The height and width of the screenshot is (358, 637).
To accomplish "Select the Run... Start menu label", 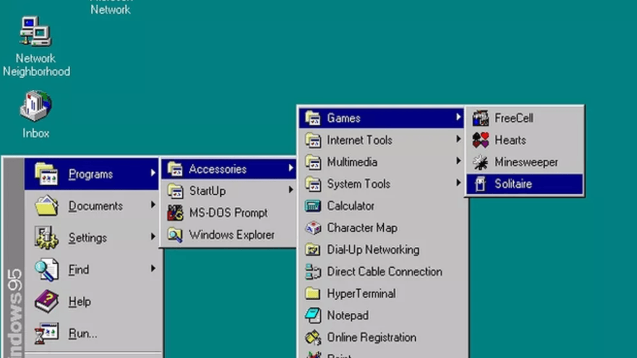I will (x=83, y=334).
